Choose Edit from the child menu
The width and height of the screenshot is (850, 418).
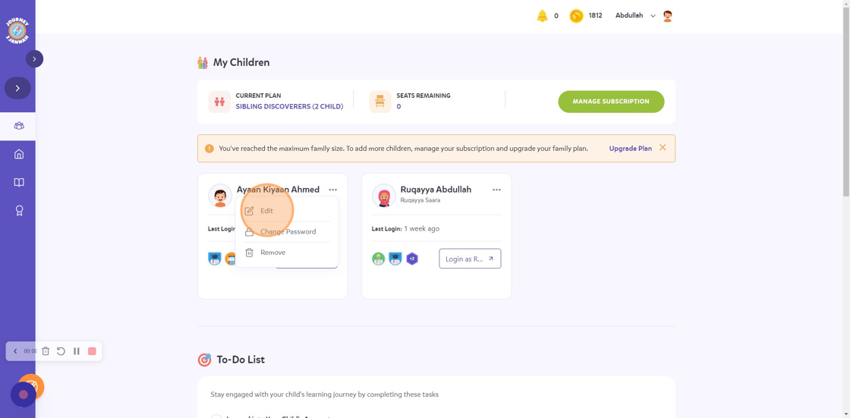pyautogui.click(x=287, y=211)
